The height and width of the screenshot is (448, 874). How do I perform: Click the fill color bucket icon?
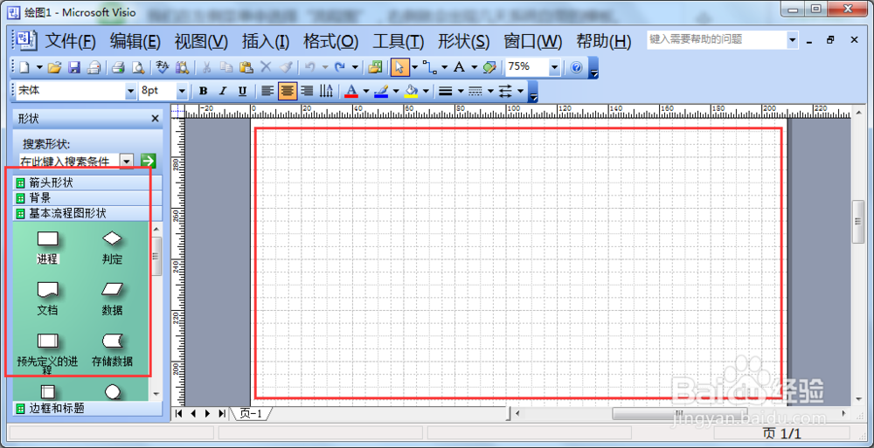point(412,91)
